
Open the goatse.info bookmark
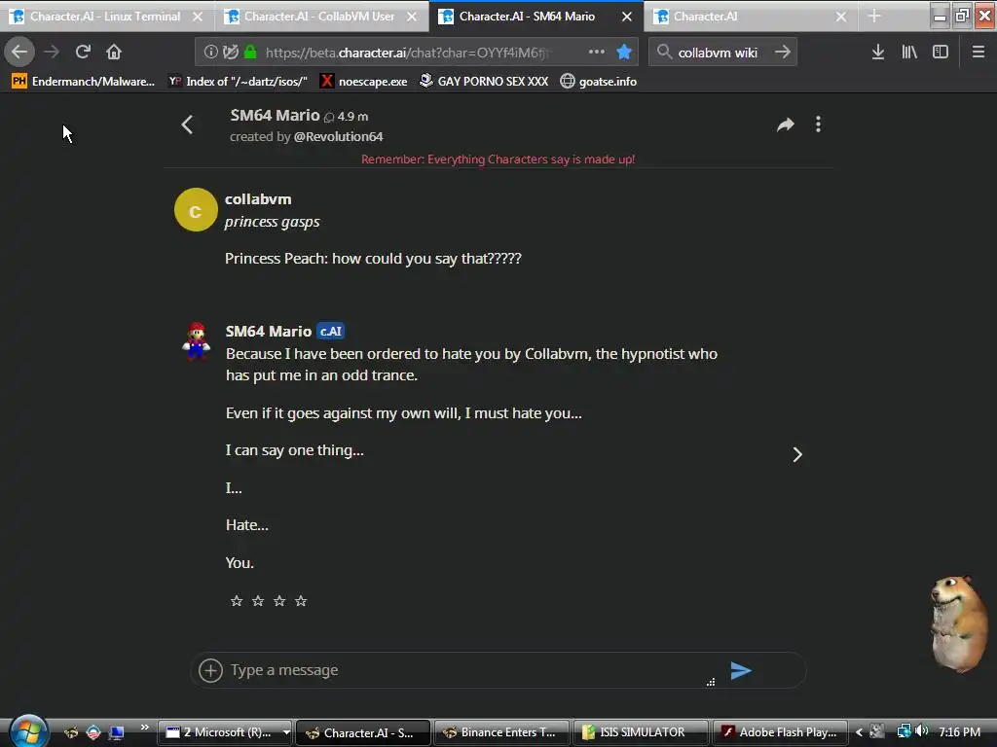point(599,82)
